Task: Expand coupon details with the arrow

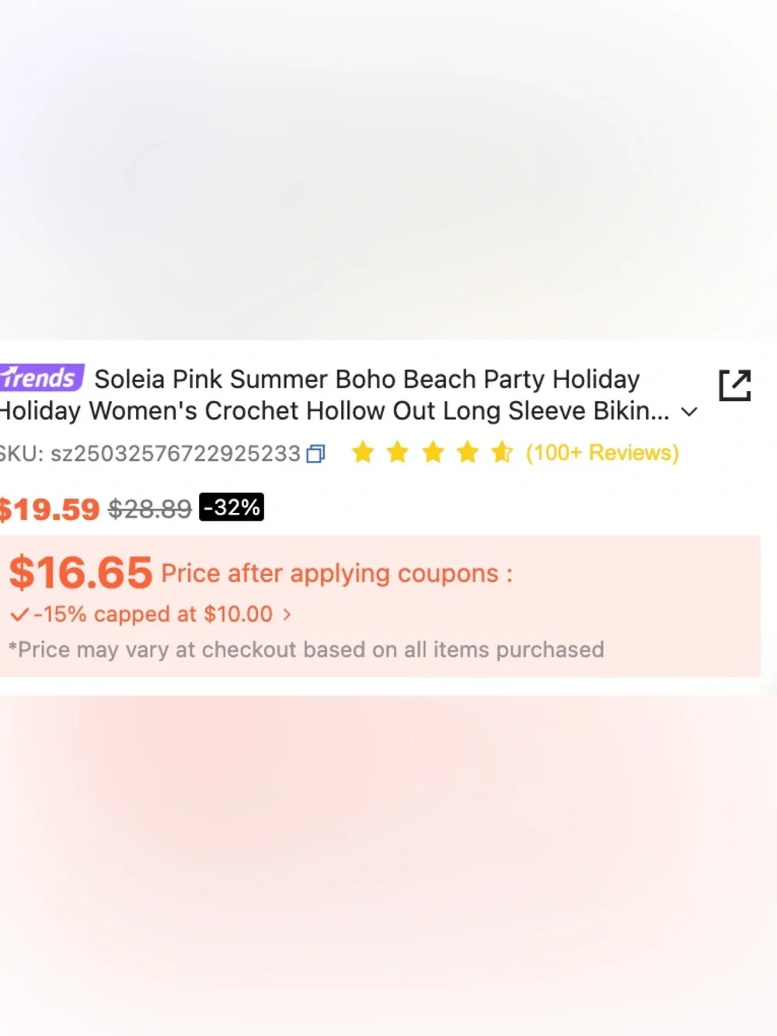Action: [x=287, y=615]
